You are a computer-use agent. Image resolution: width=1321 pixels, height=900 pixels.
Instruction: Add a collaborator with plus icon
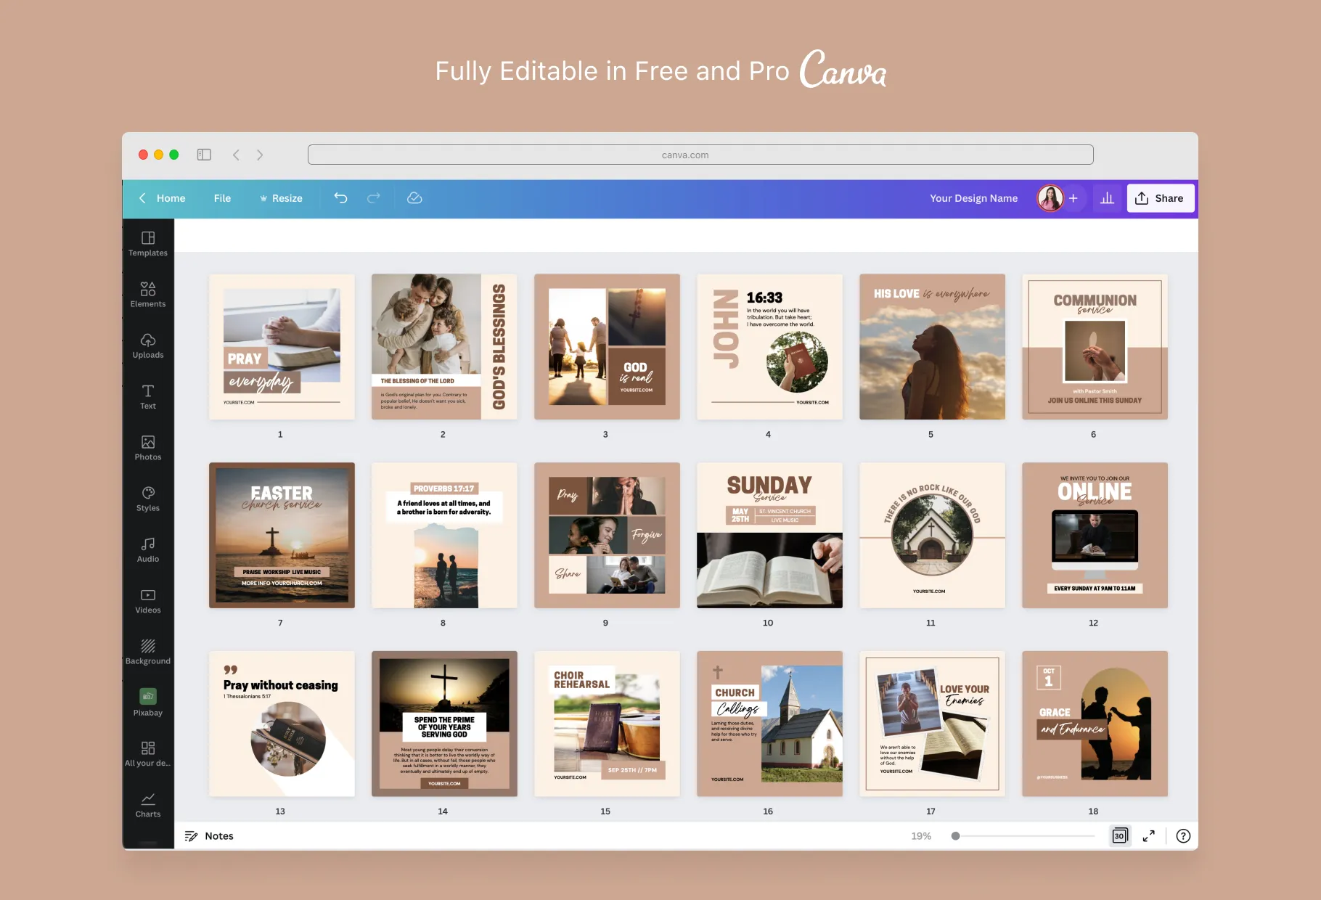[x=1073, y=198]
